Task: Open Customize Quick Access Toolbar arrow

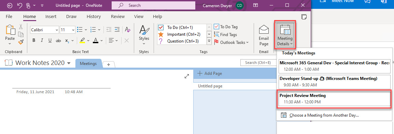Action: [42, 5]
